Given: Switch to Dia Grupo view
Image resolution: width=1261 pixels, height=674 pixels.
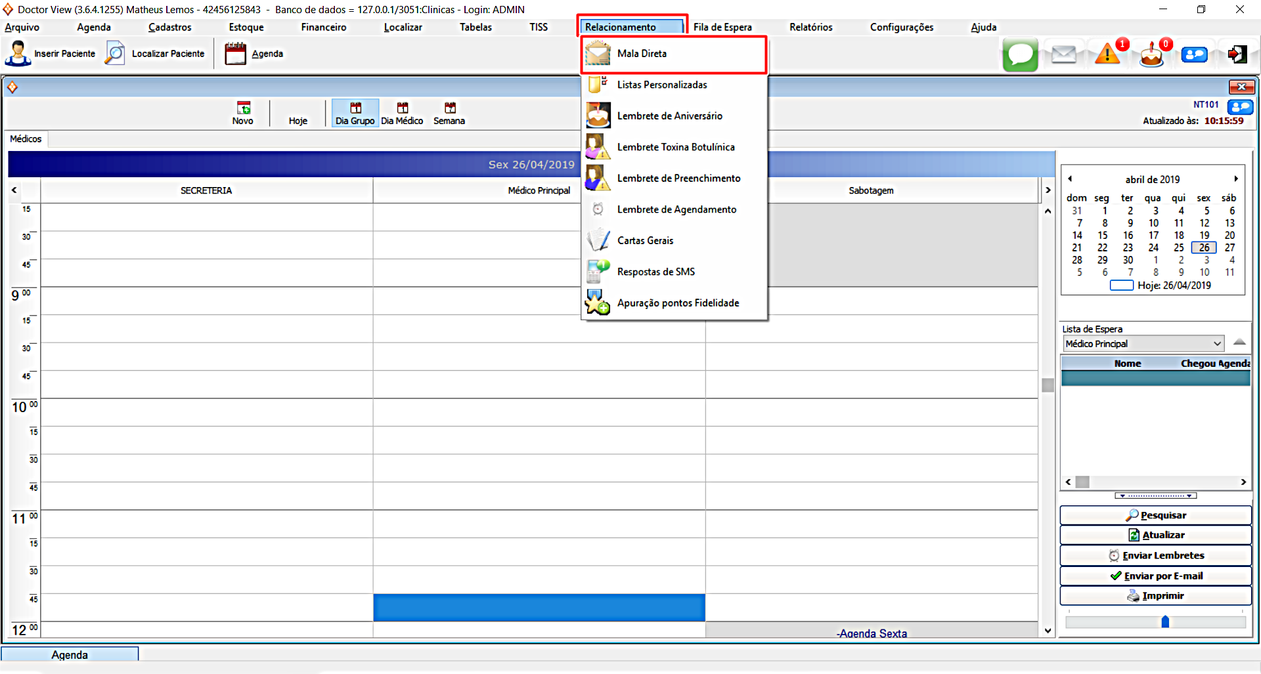Looking at the screenshot, I should tap(355, 113).
